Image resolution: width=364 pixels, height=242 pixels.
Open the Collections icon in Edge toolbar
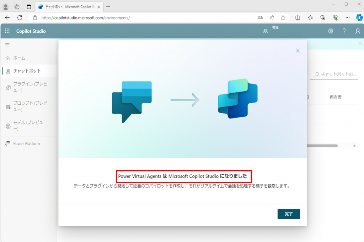323,18
